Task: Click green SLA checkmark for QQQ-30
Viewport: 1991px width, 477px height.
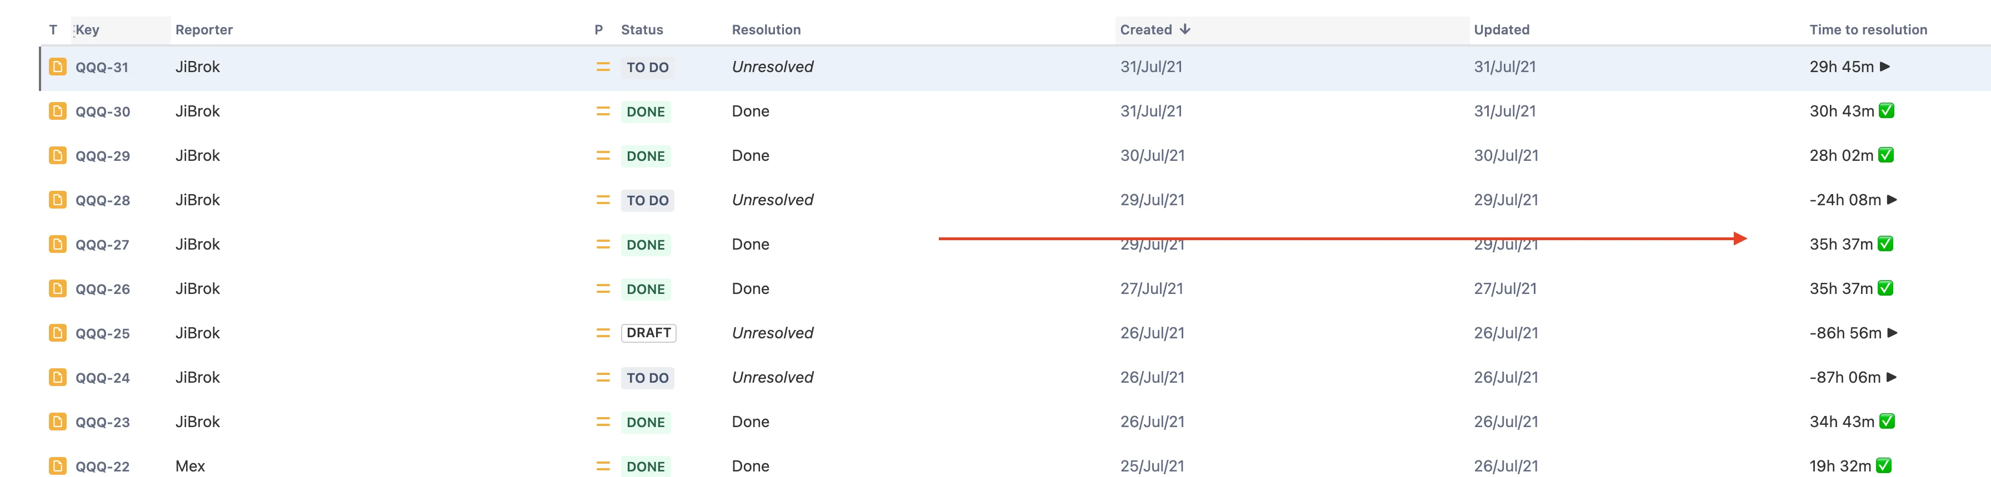Action: coord(1887,110)
